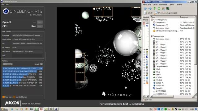Click the Info input field in Cinebench
198x111 pixels.
[27, 55]
